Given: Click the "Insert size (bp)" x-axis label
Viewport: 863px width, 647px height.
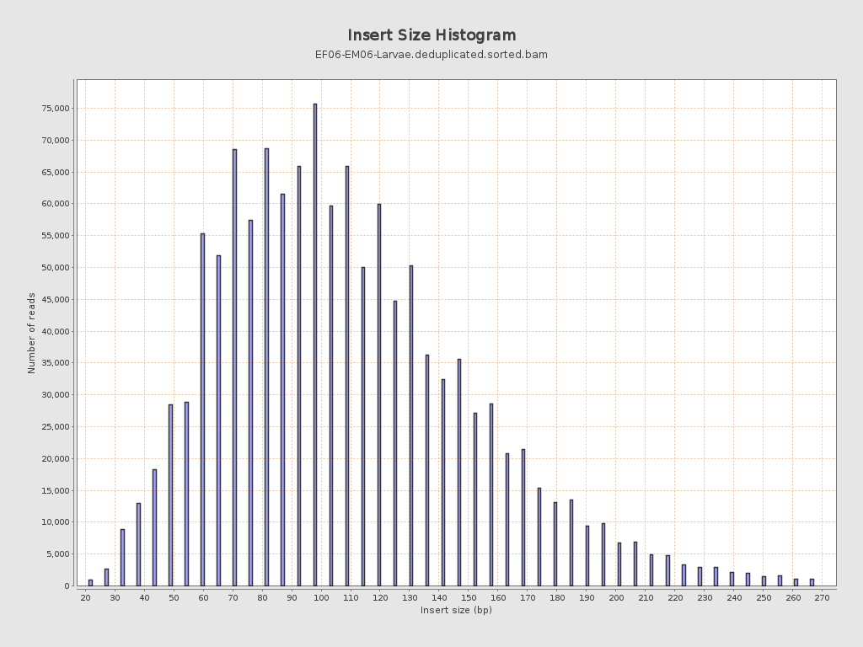Looking at the screenshot, I should coord(456,610).
